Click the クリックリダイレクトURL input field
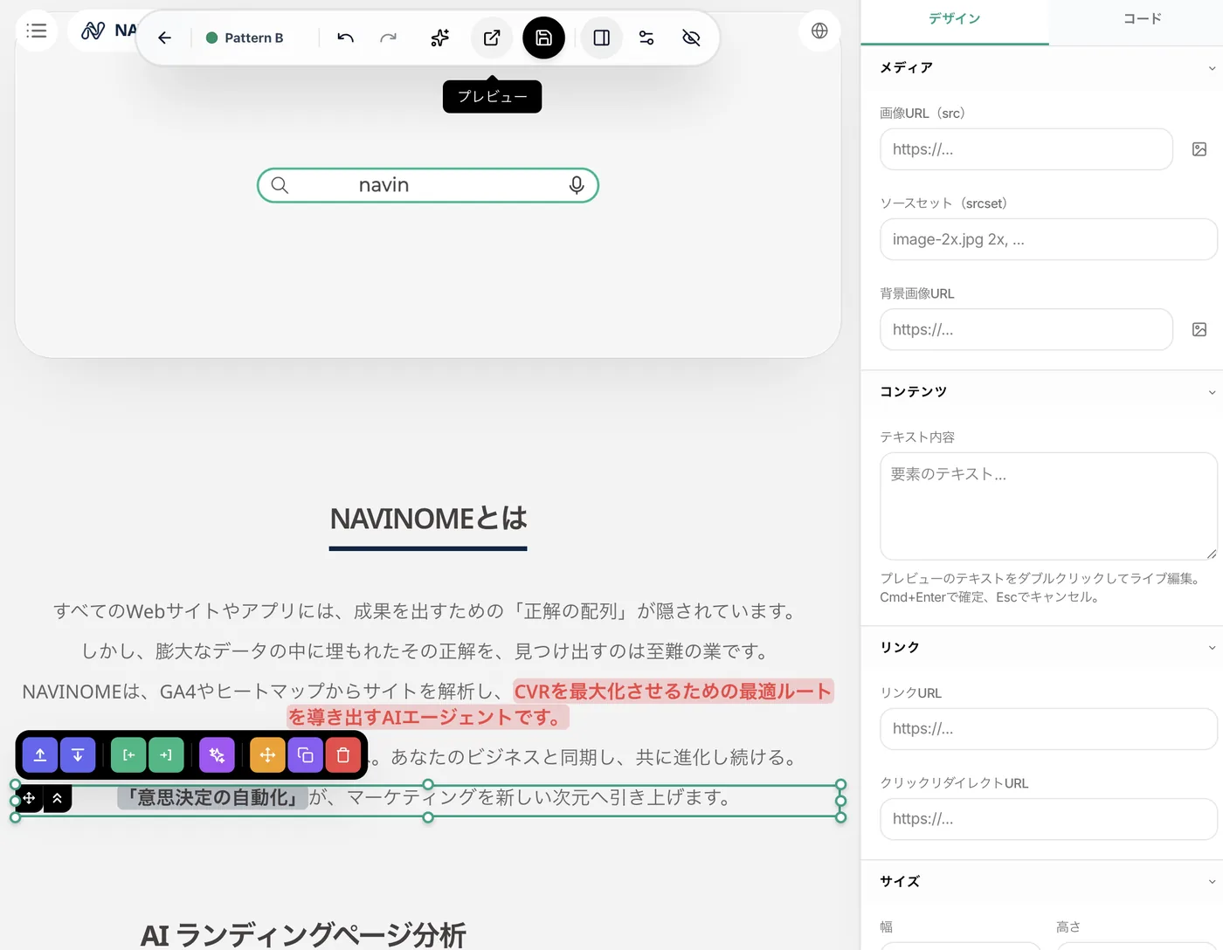Image resolution: width=1223 pixels, height=950 pixels. coord(1048,819)
